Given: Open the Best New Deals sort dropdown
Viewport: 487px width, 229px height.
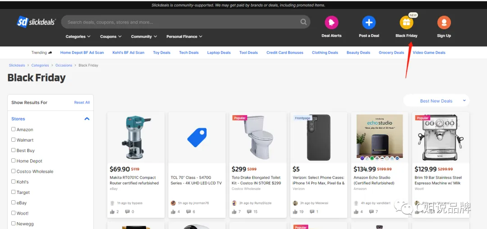Looking at the screenshot, I should click(x=436, y=101).
